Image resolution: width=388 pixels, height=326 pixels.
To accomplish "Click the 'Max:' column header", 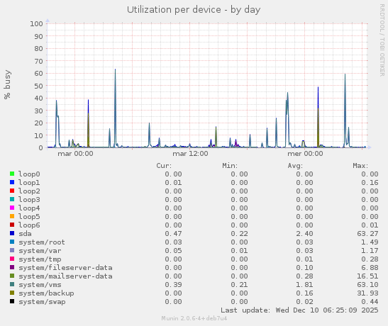I will pyautogui.click(x=360, y=166).
